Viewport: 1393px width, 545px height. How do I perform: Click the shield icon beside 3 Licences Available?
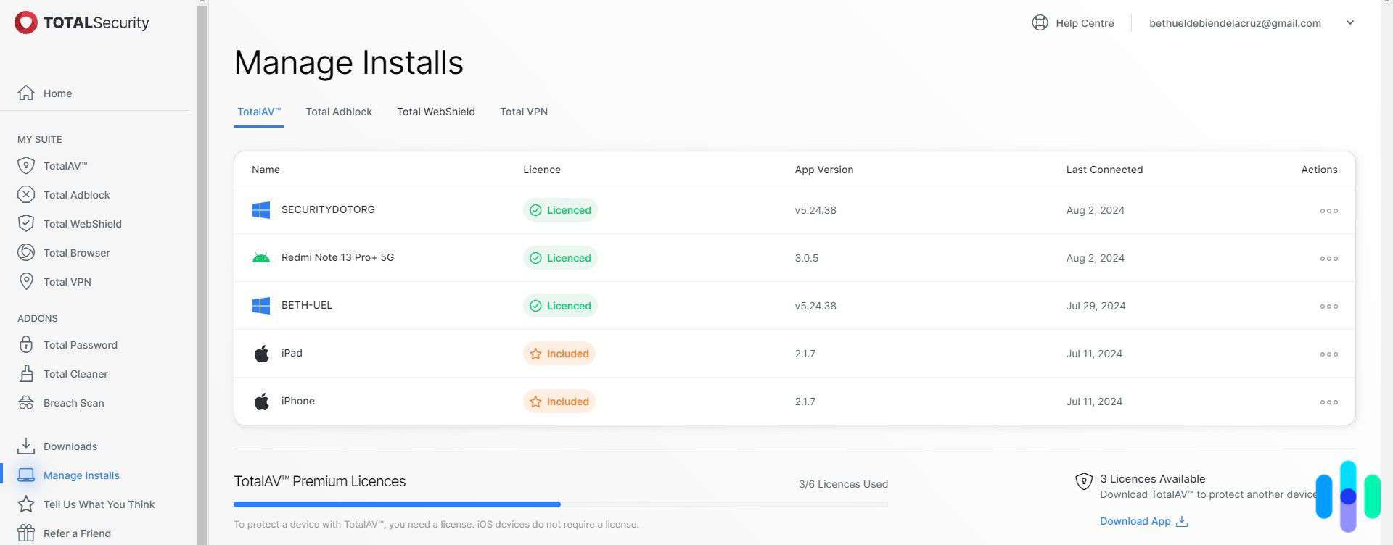click(1084, 481)
